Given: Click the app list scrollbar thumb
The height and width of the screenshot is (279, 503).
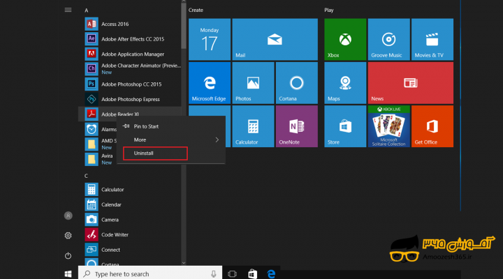Looking at the screenshot, I should [184, 26].
